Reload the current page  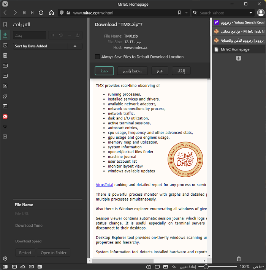pos(41,13)
